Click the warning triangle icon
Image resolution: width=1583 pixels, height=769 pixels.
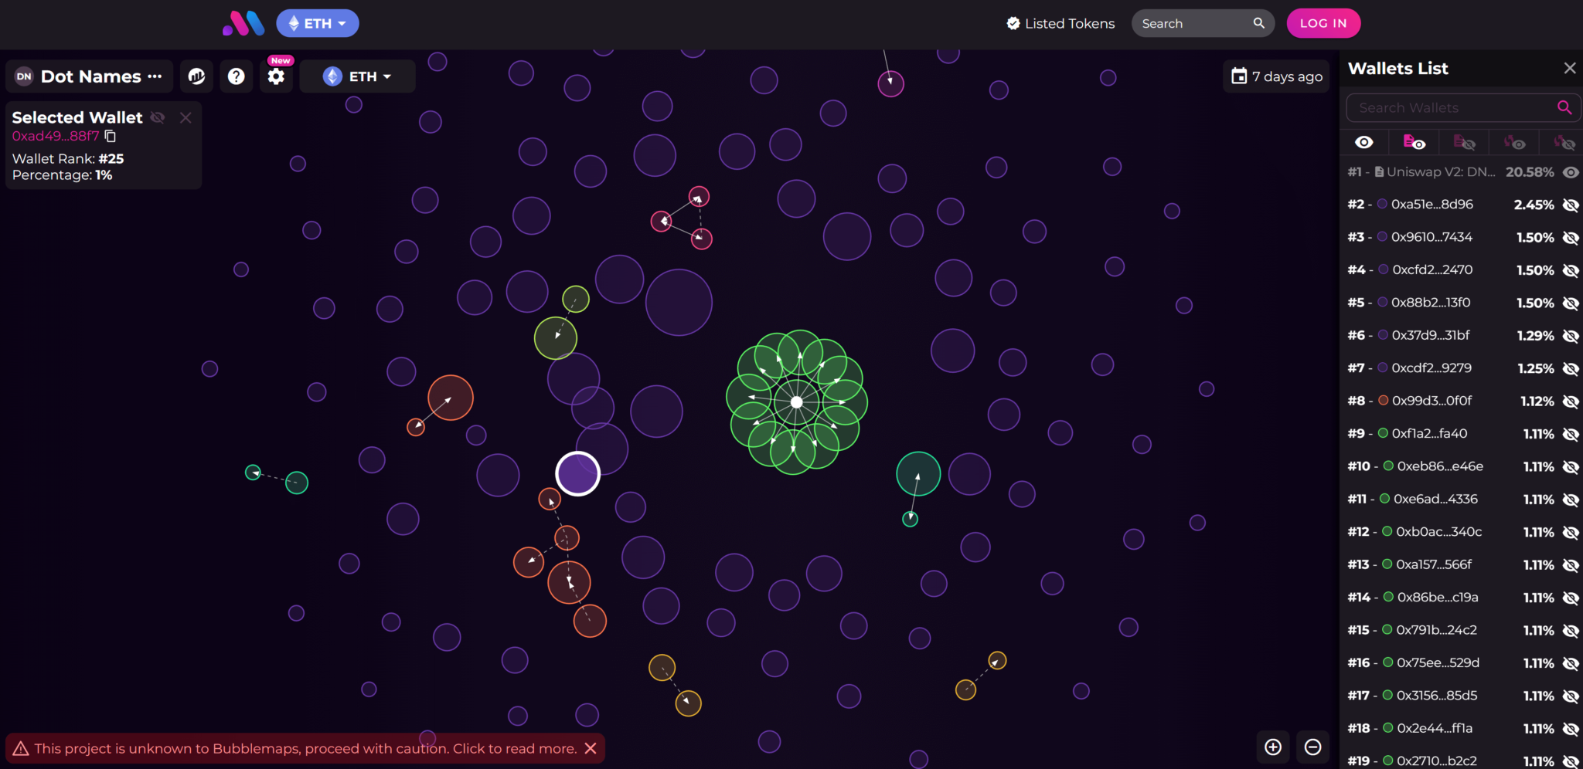pyautogui.click(x=21, y=748)
